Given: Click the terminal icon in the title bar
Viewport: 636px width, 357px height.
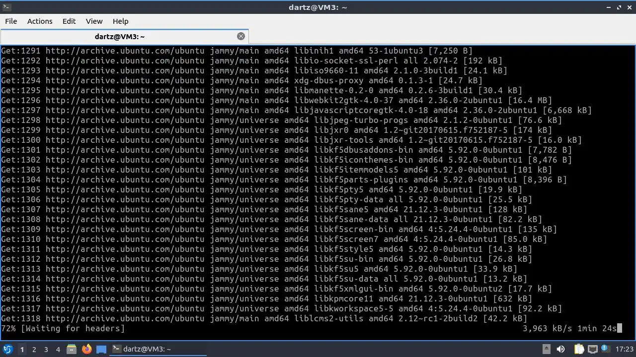Looking at the screenshot, I should 6,7.
